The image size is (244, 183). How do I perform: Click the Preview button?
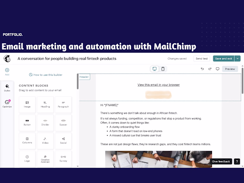click(230, 69)
